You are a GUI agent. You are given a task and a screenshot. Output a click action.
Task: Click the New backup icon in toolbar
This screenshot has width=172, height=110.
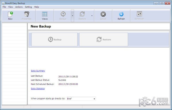10,14
